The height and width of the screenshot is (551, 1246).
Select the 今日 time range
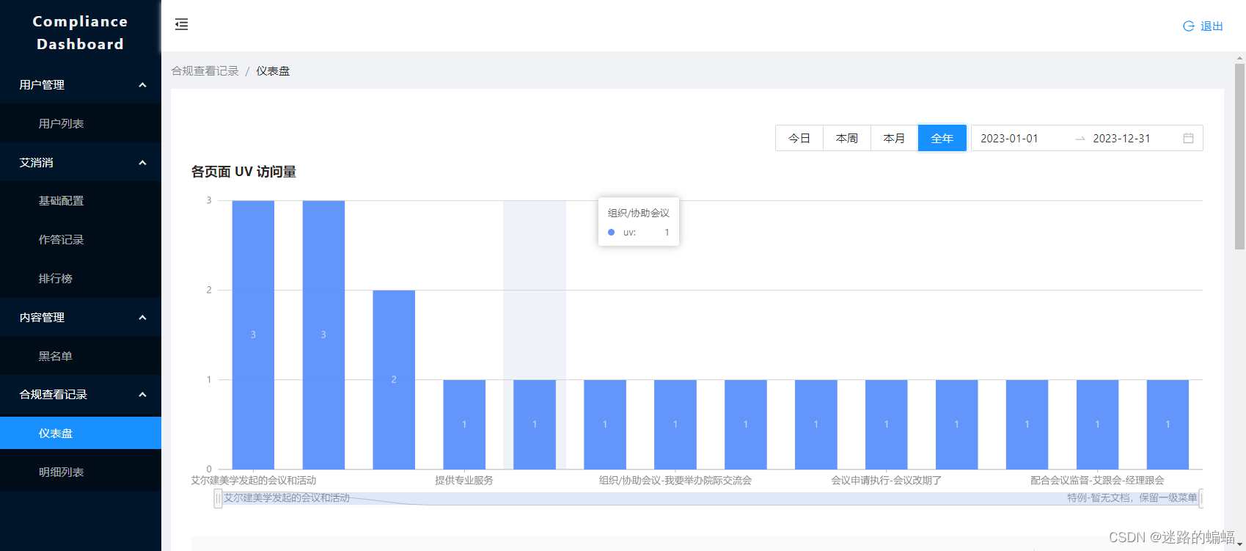[799, 138]
